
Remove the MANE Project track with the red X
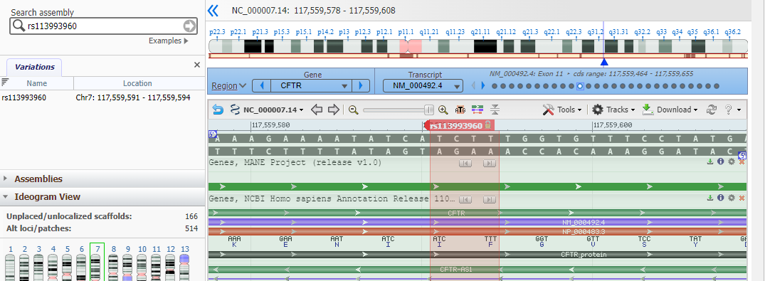pyautogui.click(x=742, y=161)
